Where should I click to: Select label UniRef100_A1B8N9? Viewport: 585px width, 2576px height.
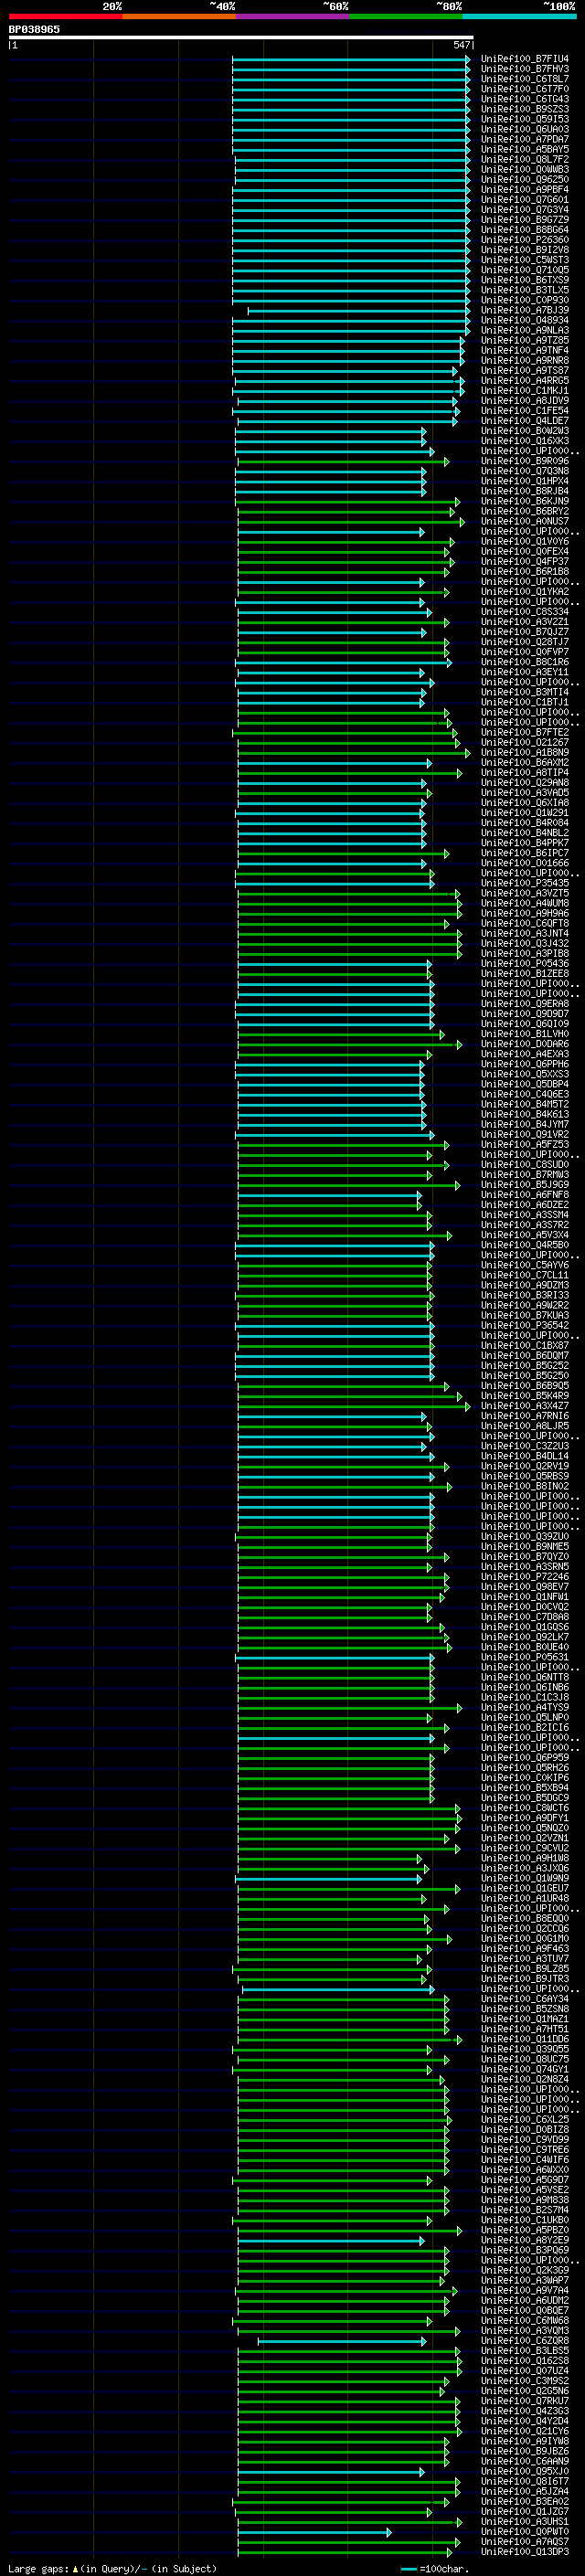tap(524, 753)
